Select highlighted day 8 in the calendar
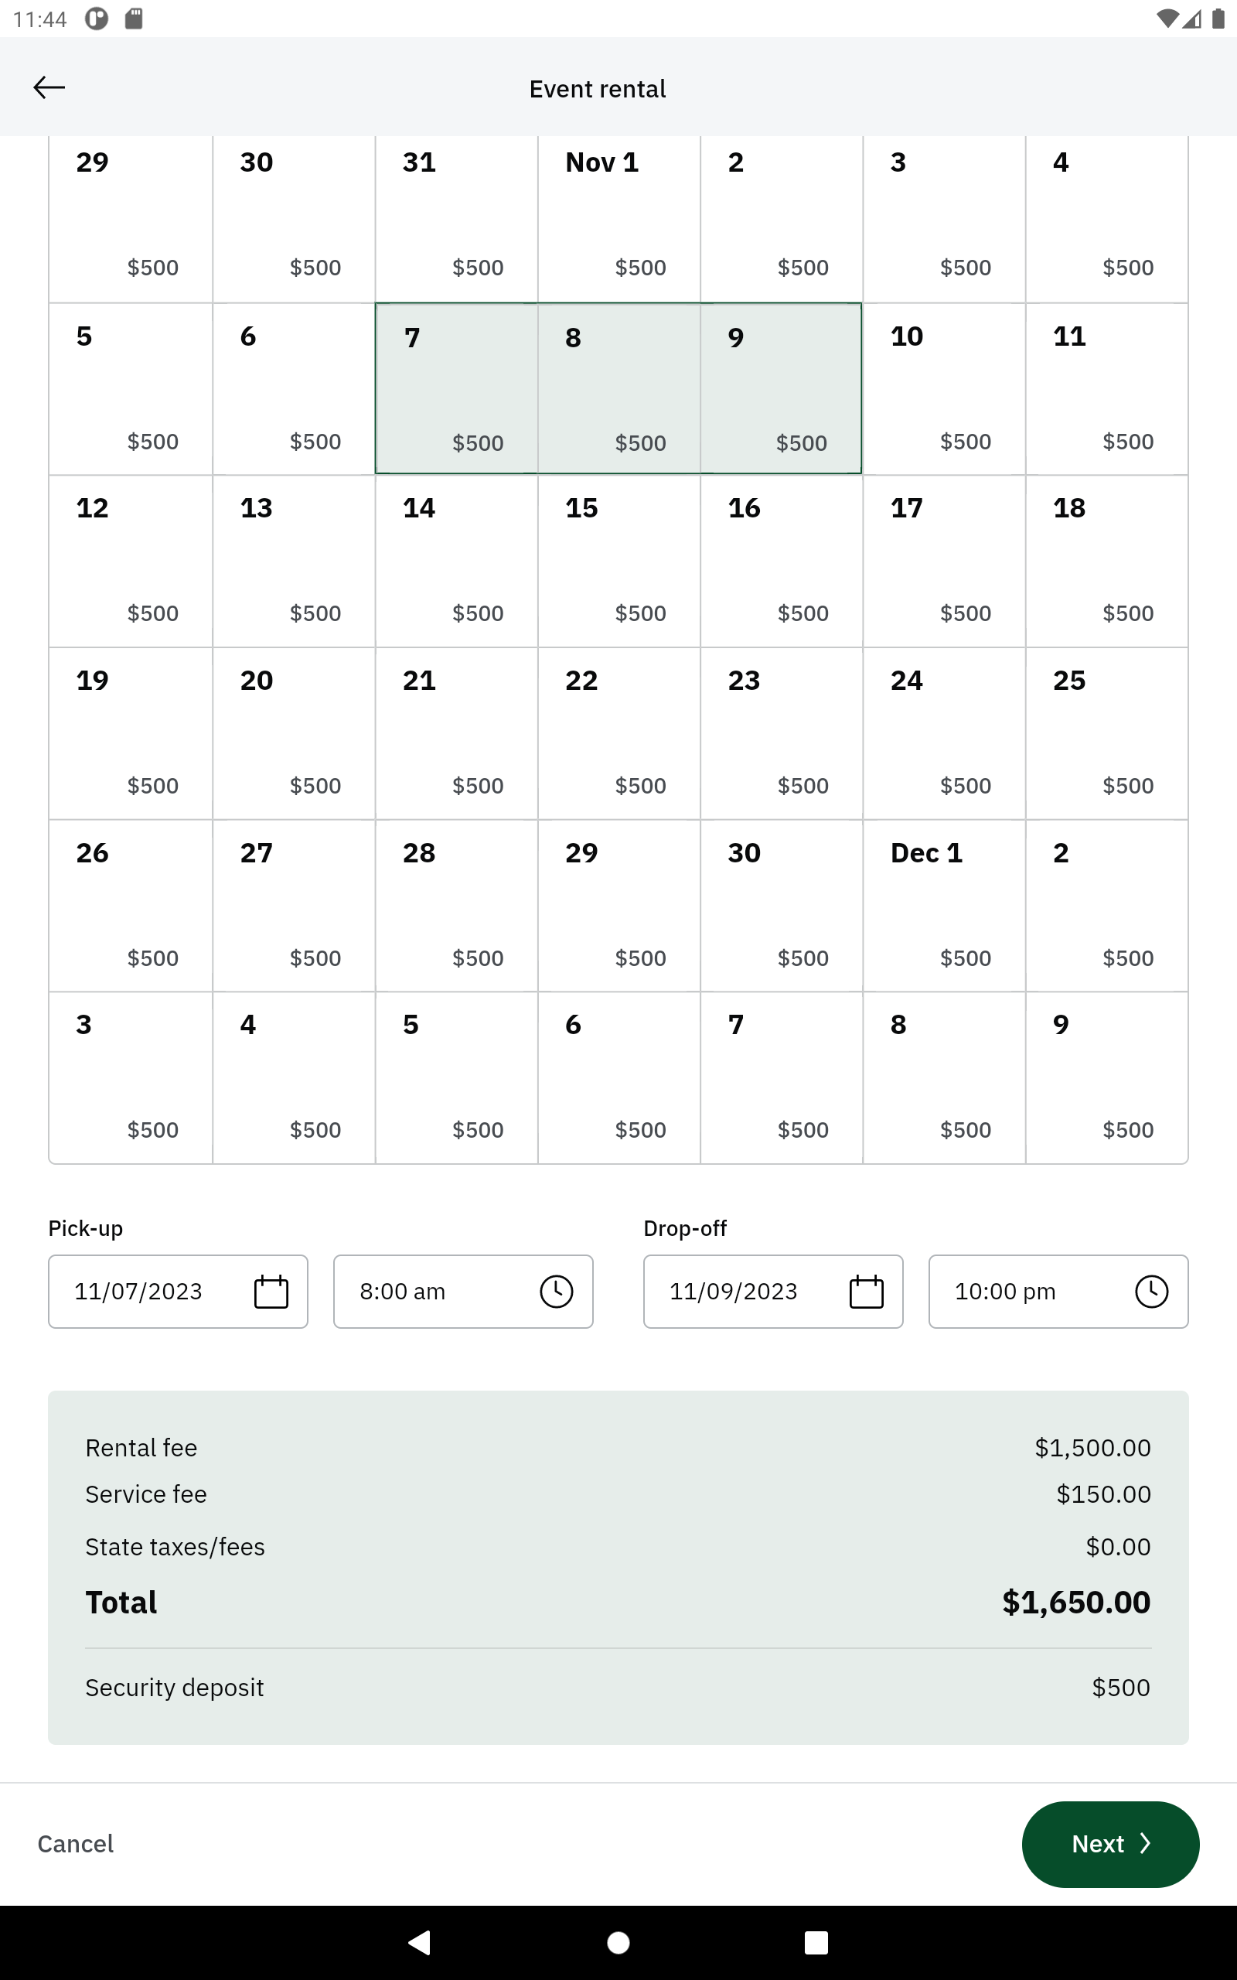 [x=619, y=388]
